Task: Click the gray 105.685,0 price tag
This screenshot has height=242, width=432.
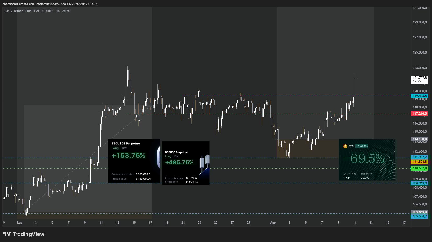Action: point(420,212)
